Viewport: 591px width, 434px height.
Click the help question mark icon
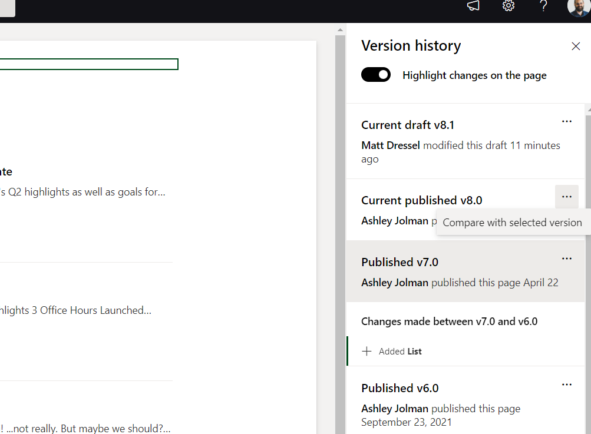[x=544, y=6]
